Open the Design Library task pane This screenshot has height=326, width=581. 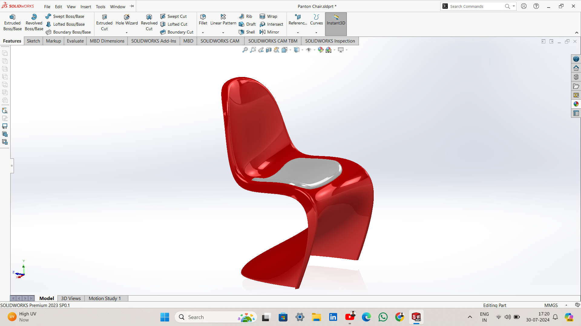click(x=576, y=77)
